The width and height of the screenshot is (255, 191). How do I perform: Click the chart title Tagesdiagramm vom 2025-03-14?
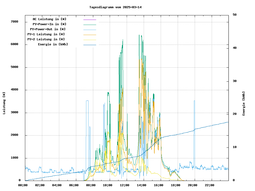(116, 7)
